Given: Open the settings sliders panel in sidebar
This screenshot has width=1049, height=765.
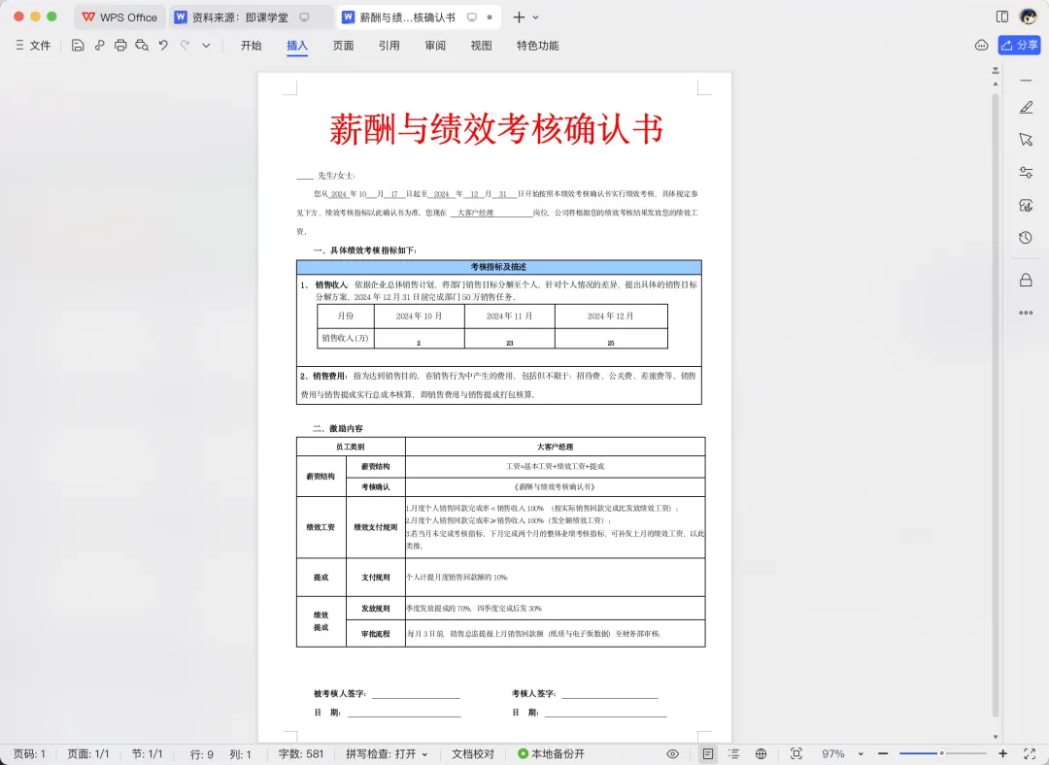Looking at the screenshot, I should (x=1027, y=173).
